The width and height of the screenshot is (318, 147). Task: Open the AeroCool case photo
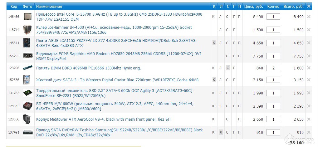pyautogui.click(x=27, y=119)
